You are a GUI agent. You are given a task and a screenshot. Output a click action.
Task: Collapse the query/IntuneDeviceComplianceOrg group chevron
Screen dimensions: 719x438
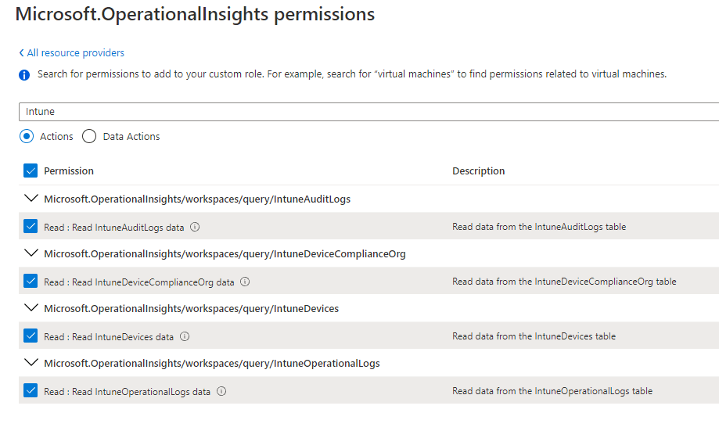coord(31,253)
